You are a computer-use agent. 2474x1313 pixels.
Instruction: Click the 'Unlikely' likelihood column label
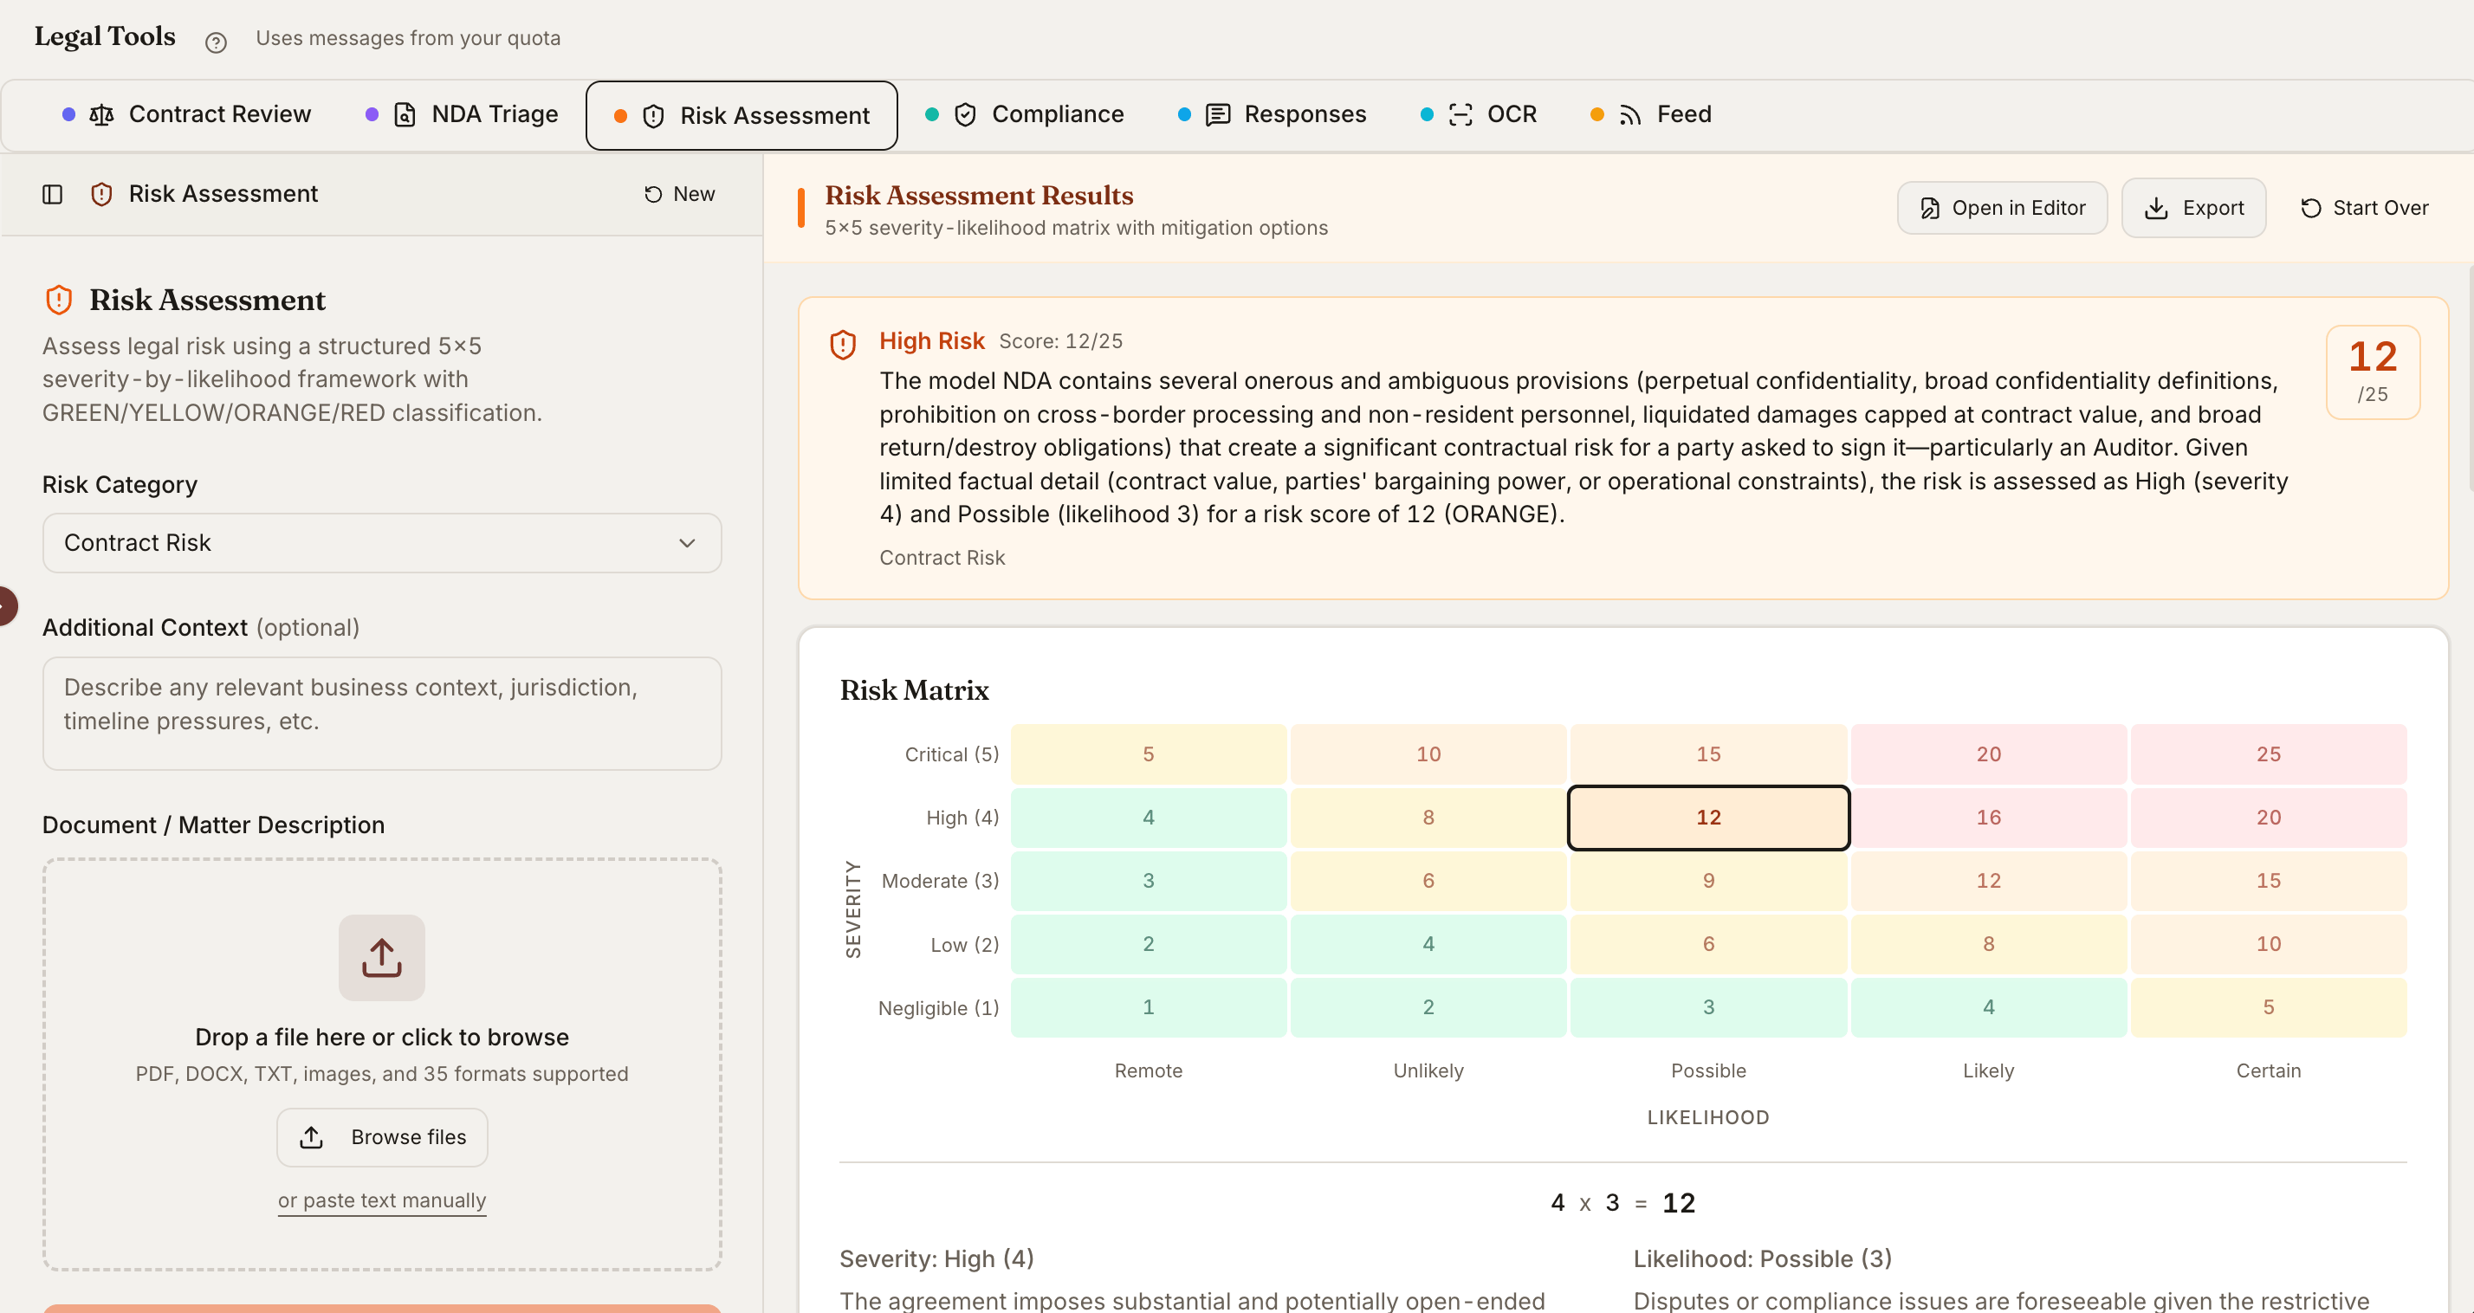[x=1428, y=1070]
